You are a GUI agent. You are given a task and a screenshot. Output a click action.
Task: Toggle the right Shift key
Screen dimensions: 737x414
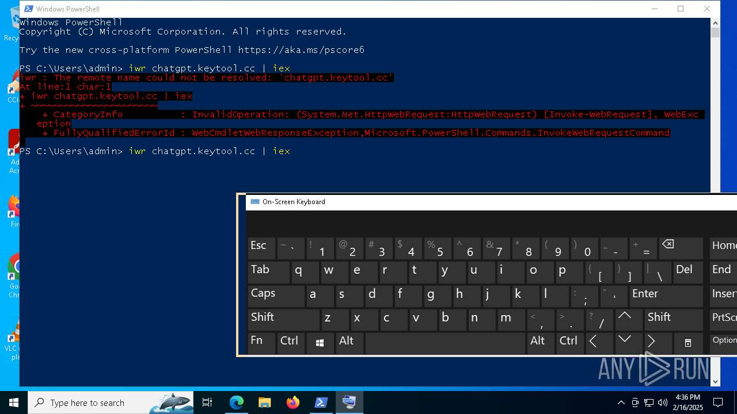click(674, 319)
